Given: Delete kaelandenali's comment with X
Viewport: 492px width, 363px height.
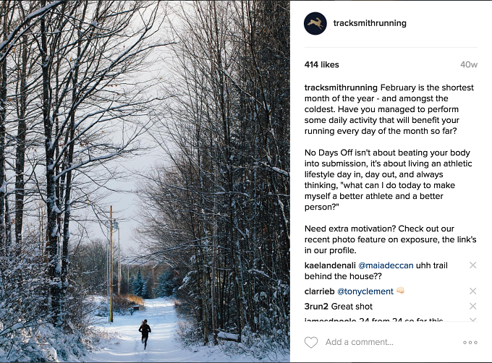Looking at the screenshot, I should 473,265.
